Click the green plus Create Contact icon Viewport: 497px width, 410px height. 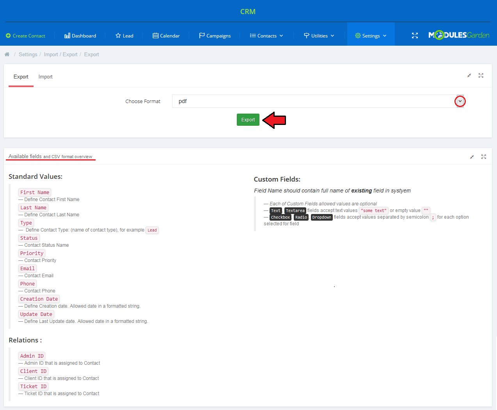pyautogui.click(x=8, y=36)
